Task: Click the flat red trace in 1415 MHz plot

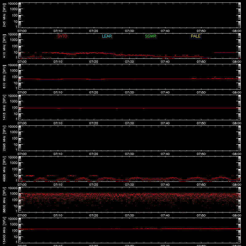Action: pyautogui.click(x=129, y=108)
